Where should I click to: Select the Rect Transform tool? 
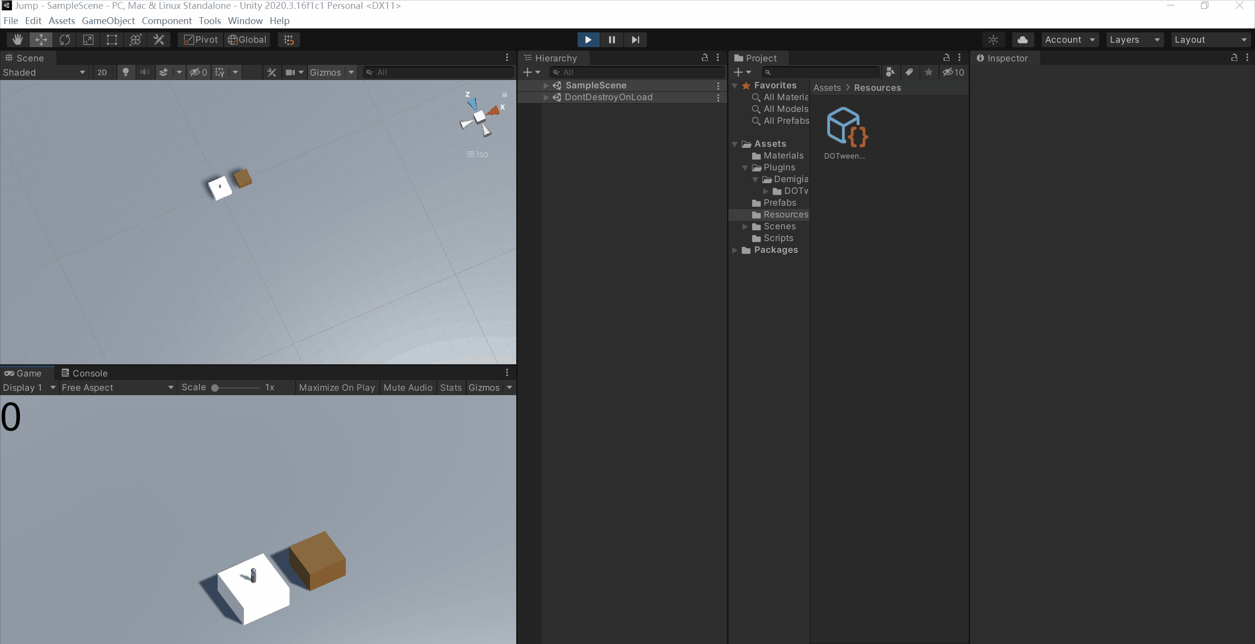(112, 40)
